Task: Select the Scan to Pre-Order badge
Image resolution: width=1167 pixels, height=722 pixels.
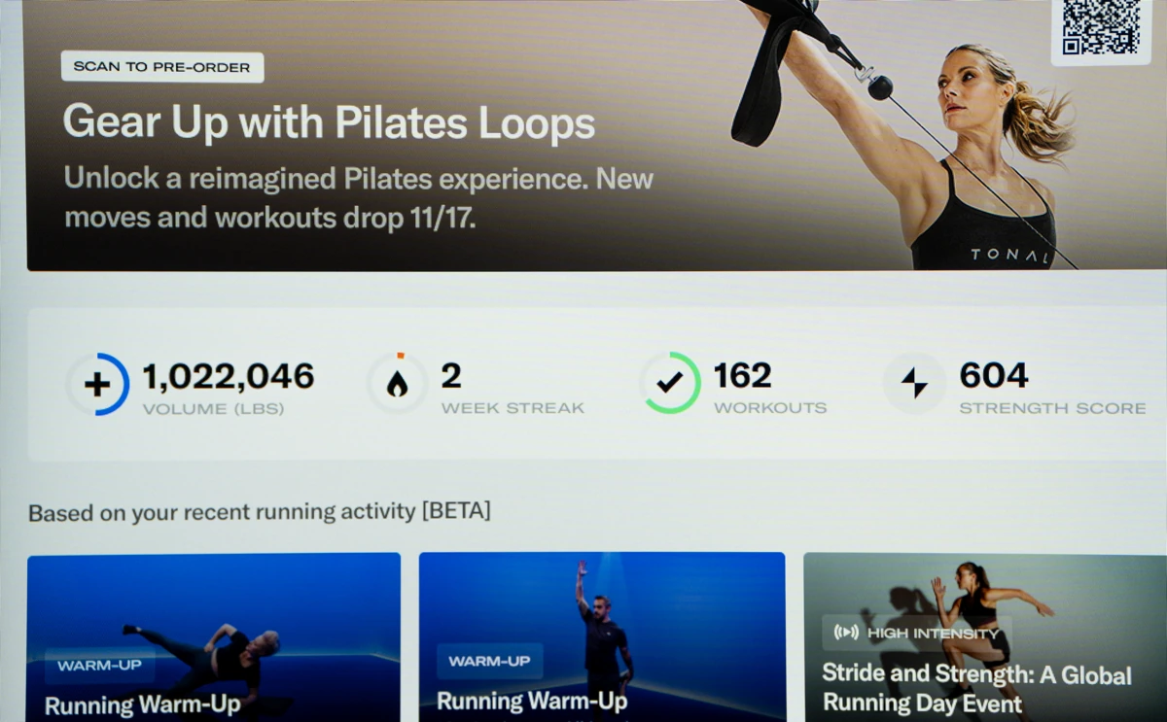Action: 162,67
